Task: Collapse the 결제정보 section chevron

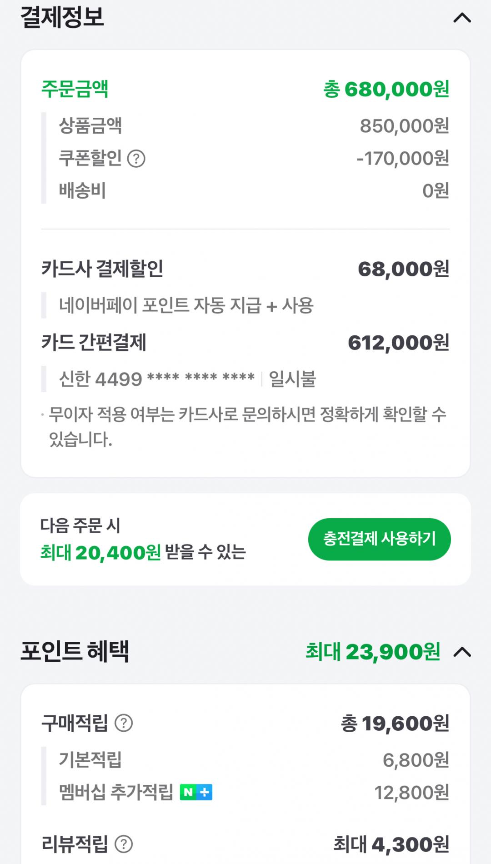Action: pyautogui.click(x=462, y=18)
